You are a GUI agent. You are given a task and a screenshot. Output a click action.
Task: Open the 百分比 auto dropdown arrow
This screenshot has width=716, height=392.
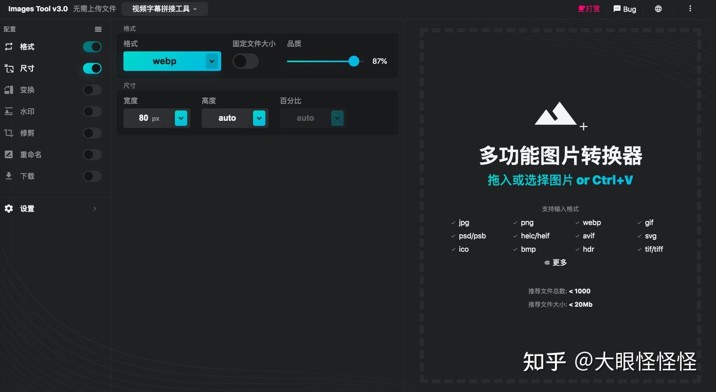coord(337,118)
